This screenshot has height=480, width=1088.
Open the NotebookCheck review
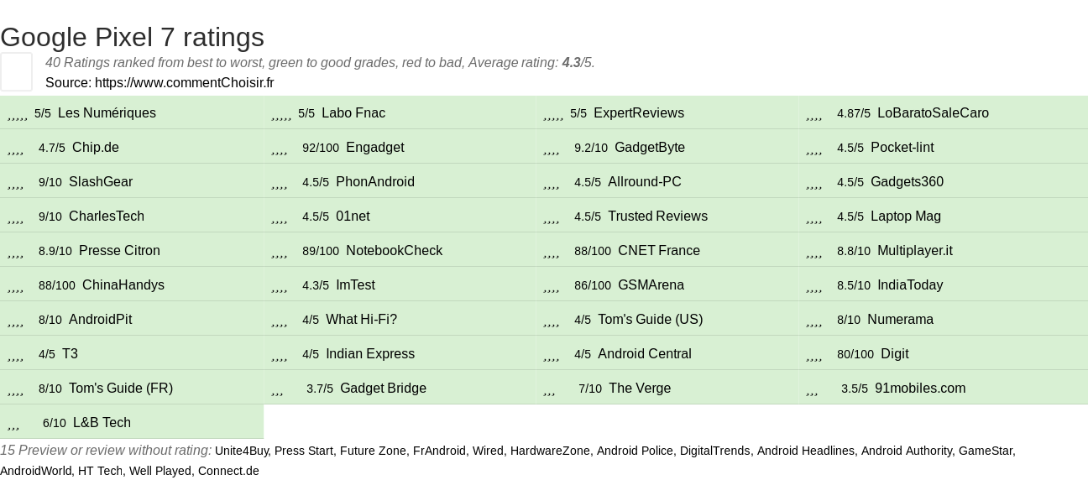[394, 251]
